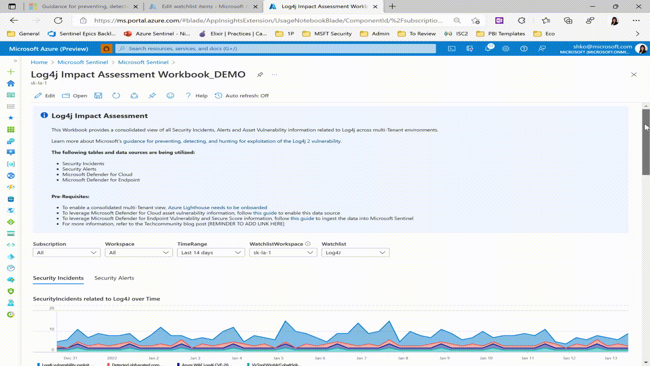Open the General bookmarks folder

click(x=24, y=34)
